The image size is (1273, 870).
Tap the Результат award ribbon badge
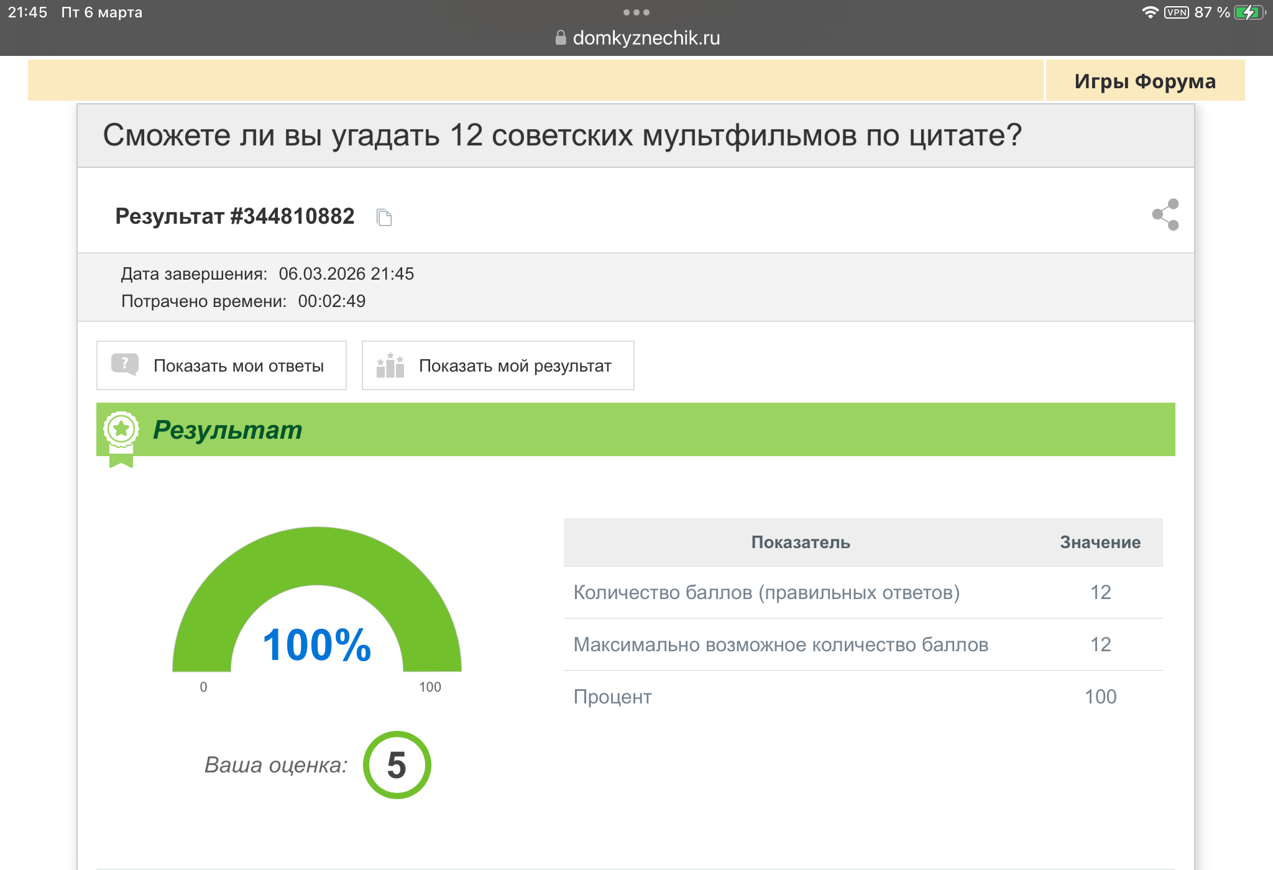121,436
